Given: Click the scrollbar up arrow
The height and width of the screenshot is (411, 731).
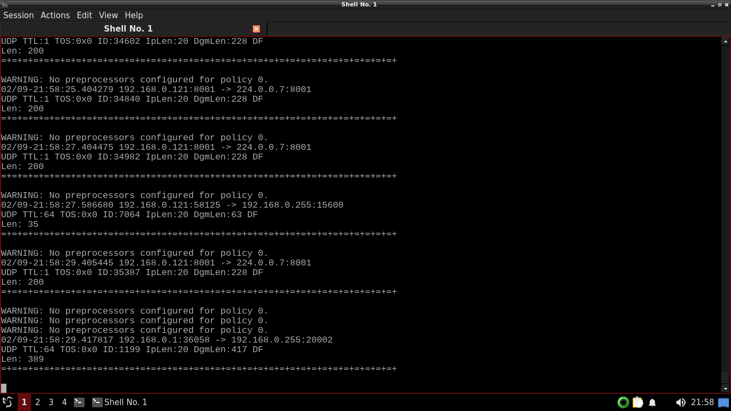Looking at the screenshot, I should pos(726,41).
